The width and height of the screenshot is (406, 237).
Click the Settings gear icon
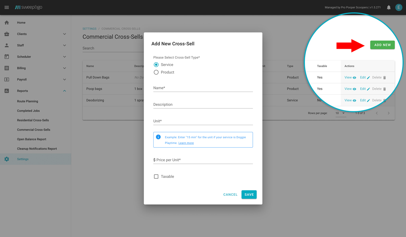pos(7,159)
